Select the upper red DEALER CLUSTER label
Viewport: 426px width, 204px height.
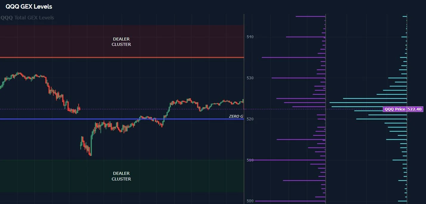pos(121,42)
